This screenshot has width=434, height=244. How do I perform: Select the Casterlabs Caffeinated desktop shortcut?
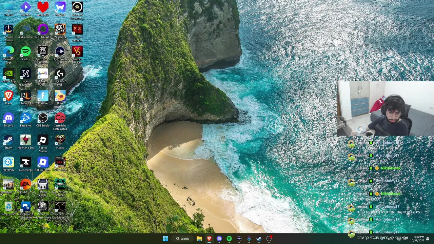[x=60, y=121]
